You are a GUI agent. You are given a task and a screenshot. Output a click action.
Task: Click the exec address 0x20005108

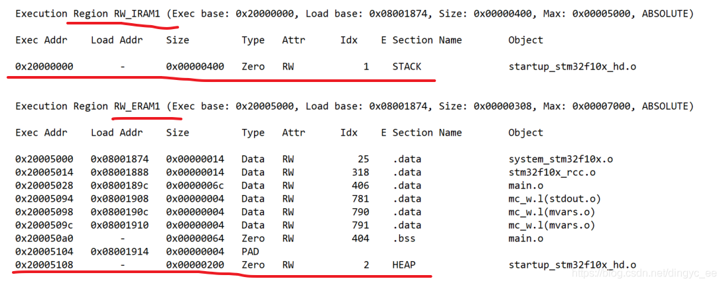click(x=44, y=265)
